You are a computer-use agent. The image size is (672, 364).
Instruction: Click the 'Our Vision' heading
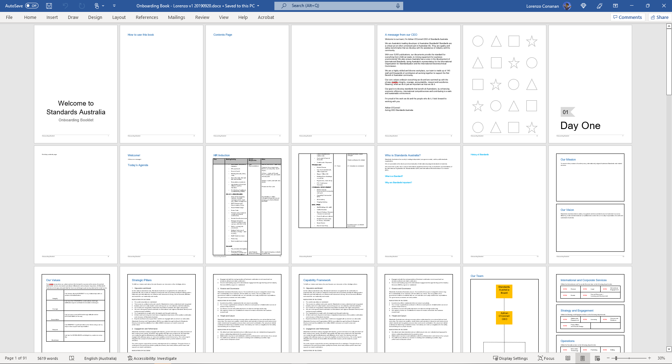(x=567, y=210)
